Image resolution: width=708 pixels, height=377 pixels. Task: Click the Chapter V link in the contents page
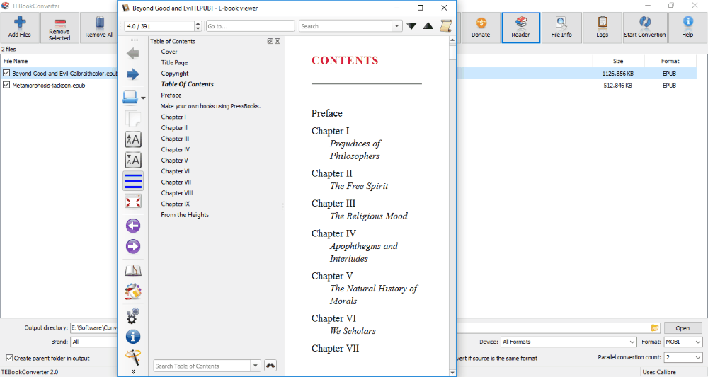point(332,276)
